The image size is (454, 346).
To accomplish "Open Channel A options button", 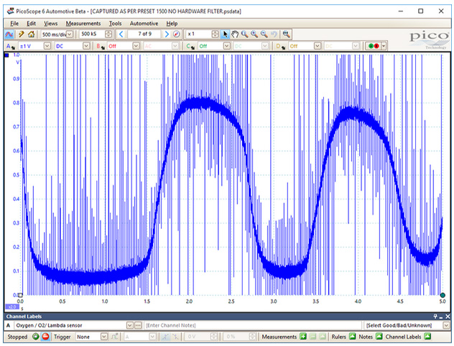I will (x=11, y=46).
